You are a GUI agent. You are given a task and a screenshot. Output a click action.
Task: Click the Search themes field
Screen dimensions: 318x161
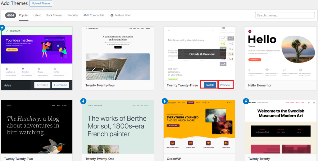(x=285, y=15)
